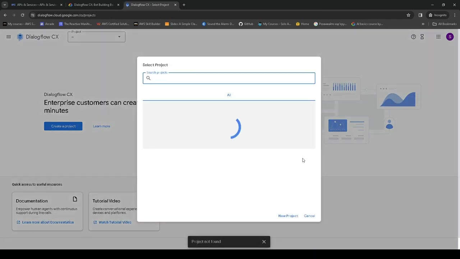The height and width of the screenshot is (259, 460).
Task: Open the account avatar S
Action: (450, 37)
